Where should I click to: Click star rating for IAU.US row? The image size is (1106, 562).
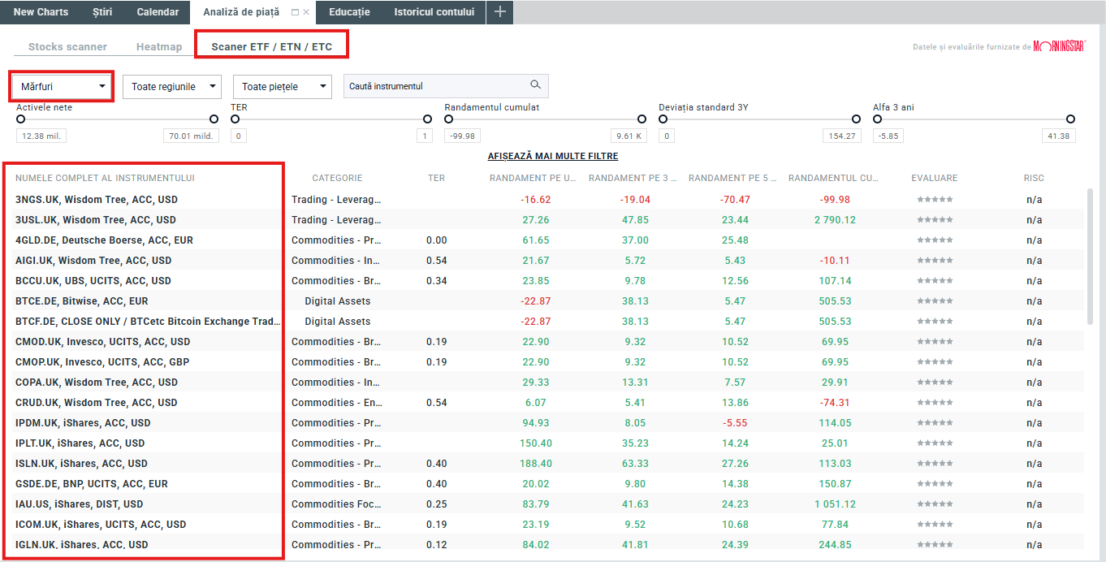click(934, 504)
